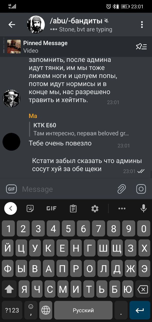
Task: Go back using the top-left arrow
Action: 12,24
